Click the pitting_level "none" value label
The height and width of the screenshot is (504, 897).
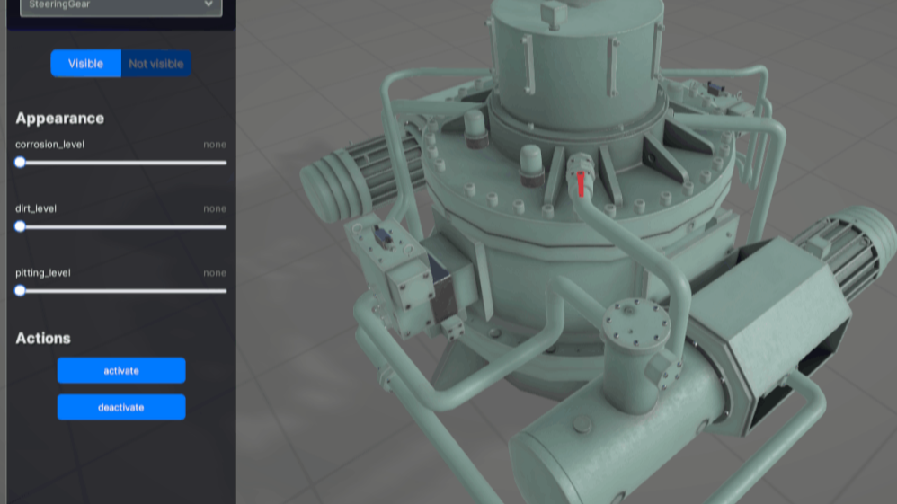[x=214, y=273]
